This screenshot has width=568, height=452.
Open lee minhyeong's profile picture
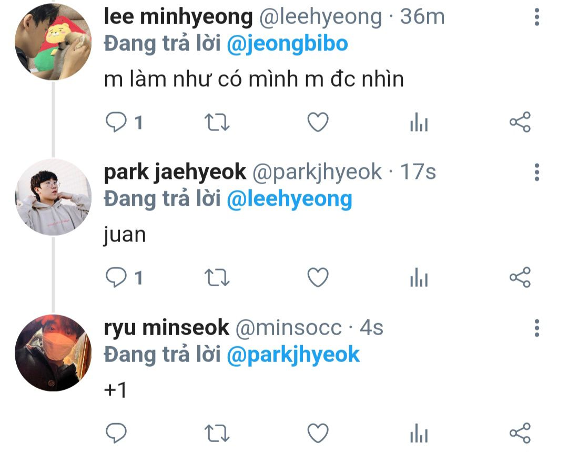click(53, 42)
